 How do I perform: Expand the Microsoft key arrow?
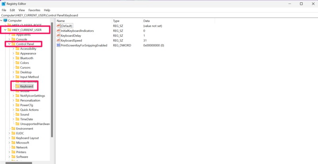click(9, 143)
